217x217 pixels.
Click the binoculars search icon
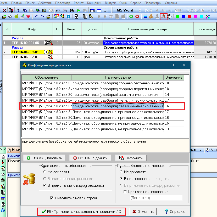point(72,10)
